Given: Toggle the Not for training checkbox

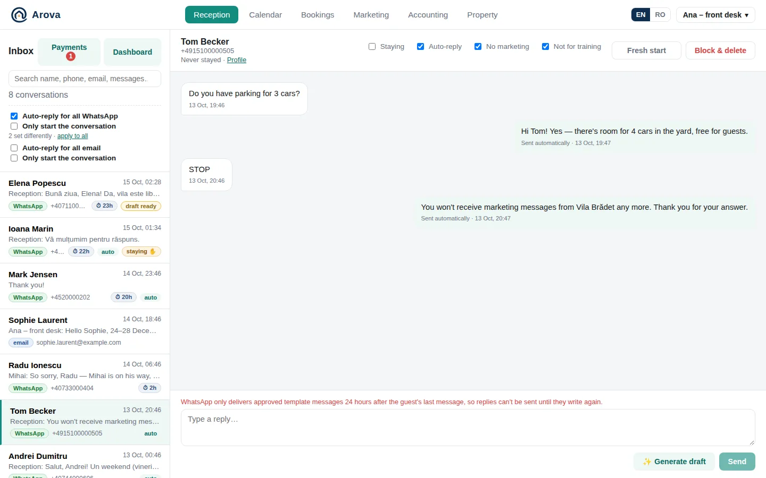Looking at the screenshot, I should point(546,47).
